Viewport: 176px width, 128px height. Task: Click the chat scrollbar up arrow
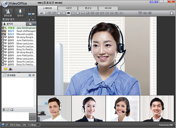coord(35,79)
